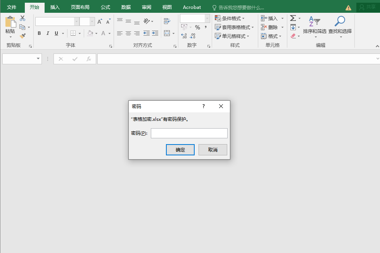Click the Cut scissors icon
Screen dimensions: 380x253
22,18
